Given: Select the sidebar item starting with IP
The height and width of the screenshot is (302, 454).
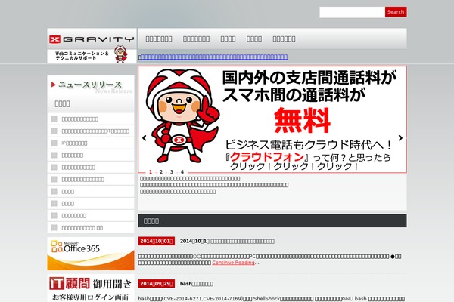Looking at the screenshot, I should (x=74, y=143).
